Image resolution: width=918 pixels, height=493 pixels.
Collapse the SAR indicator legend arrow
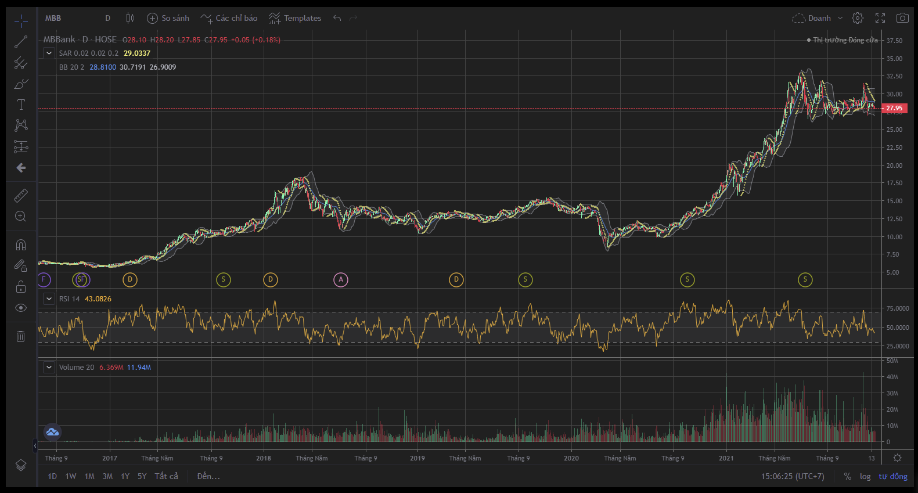(x=49, y=53)
